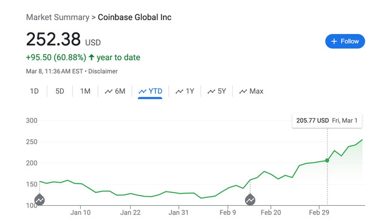Click the trend icon beside 5Y

tap(212, 91)
